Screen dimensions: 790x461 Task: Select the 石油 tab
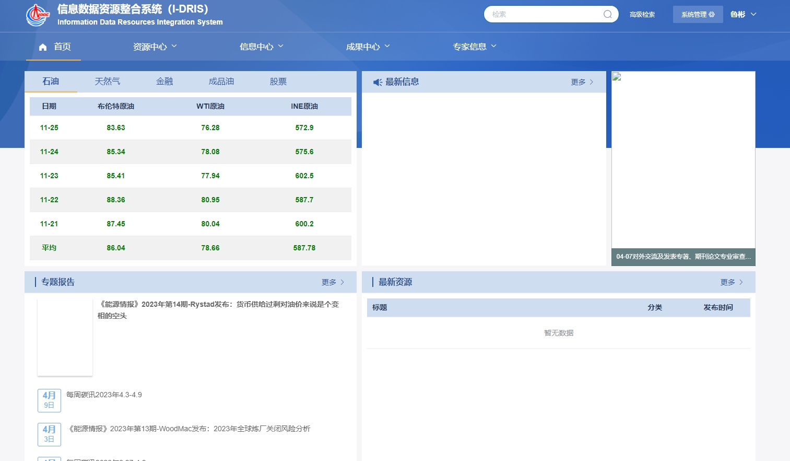point(51,82)
